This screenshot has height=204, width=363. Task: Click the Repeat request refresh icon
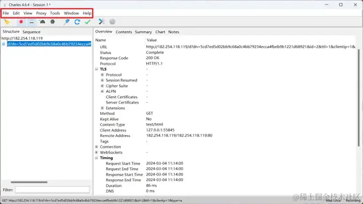click(x=77, y=22)
